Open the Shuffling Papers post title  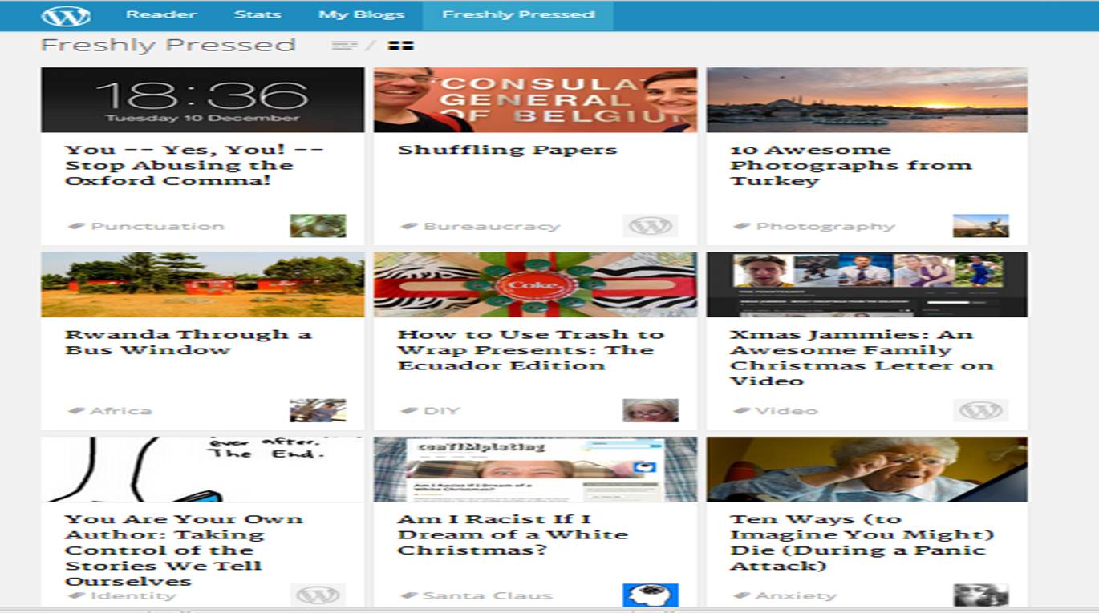507,150
